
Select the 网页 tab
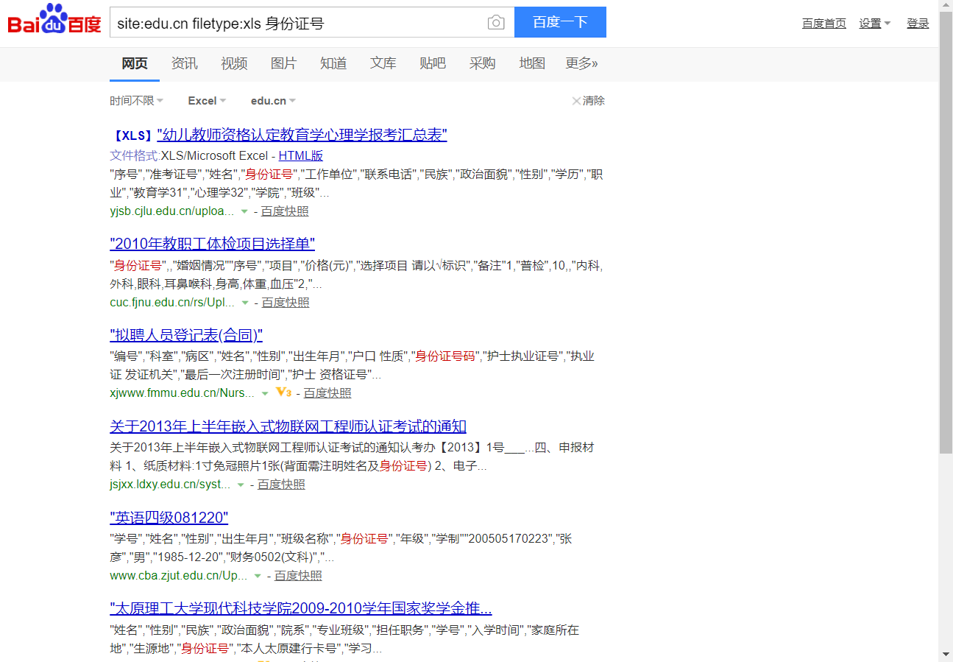(x=135, y=64)
